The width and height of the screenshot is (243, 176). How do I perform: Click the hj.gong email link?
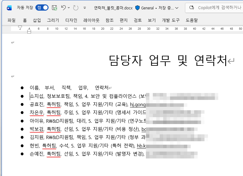138,105
